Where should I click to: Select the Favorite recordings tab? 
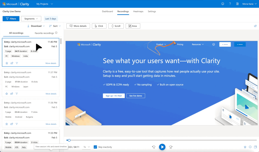(x=46, y=33)
